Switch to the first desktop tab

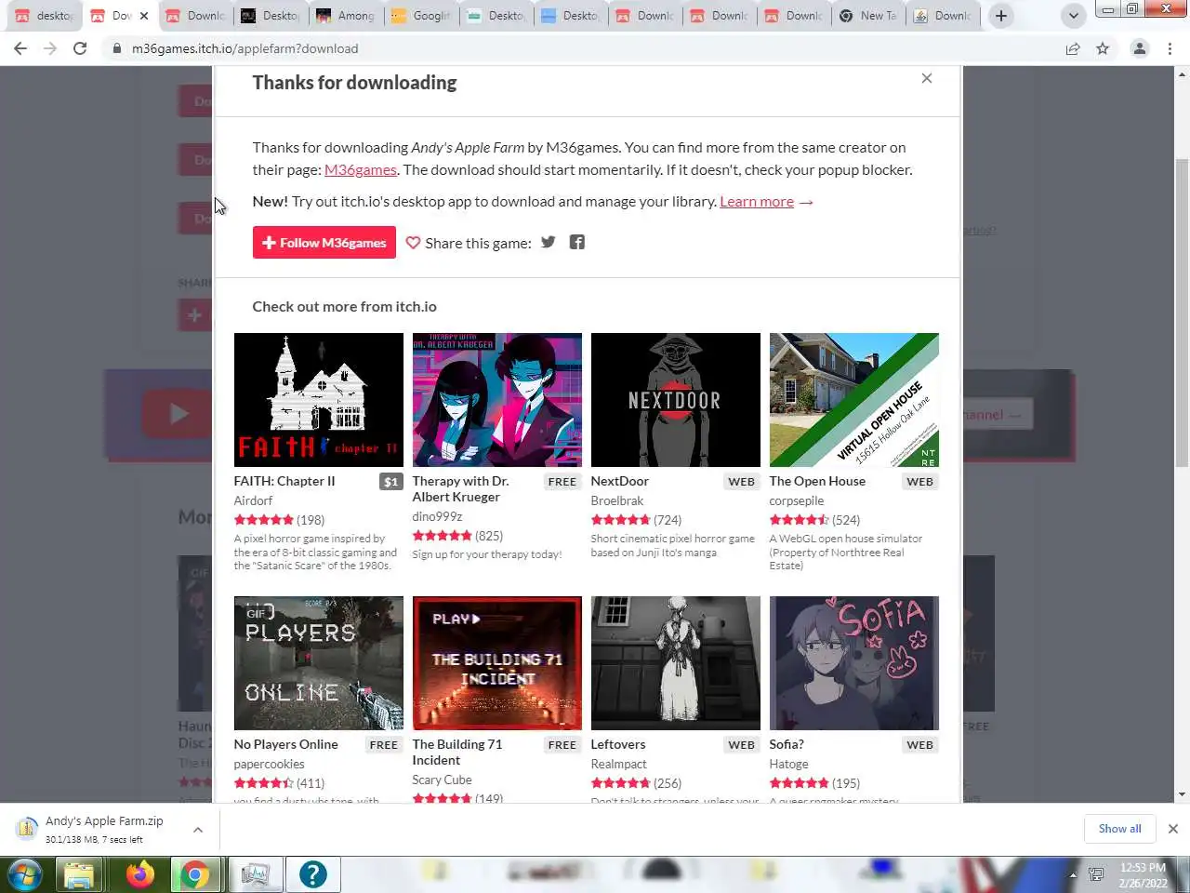pos(44,16)
